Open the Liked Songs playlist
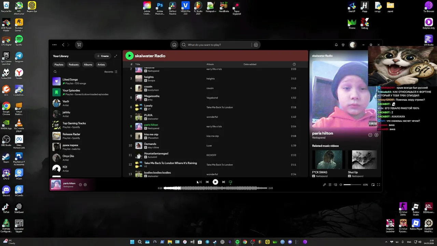The width and height of the screenshot is (437, 246). tap(85, 81)
